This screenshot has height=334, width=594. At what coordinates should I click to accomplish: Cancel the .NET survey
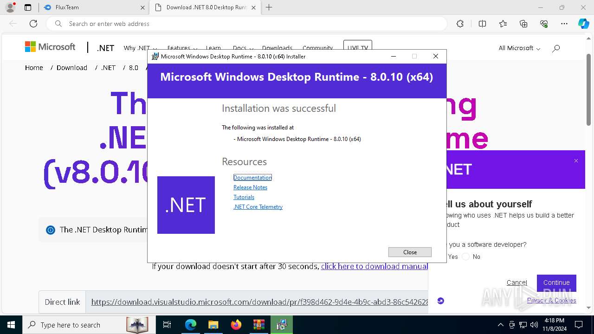click(x=517, y=283)
